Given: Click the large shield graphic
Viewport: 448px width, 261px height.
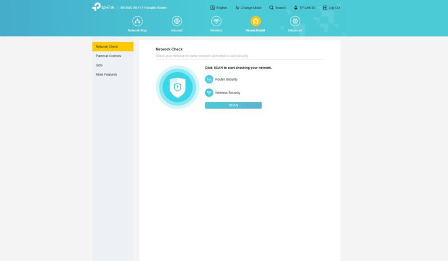Looking at the screenshot, I should pos(178,87).
